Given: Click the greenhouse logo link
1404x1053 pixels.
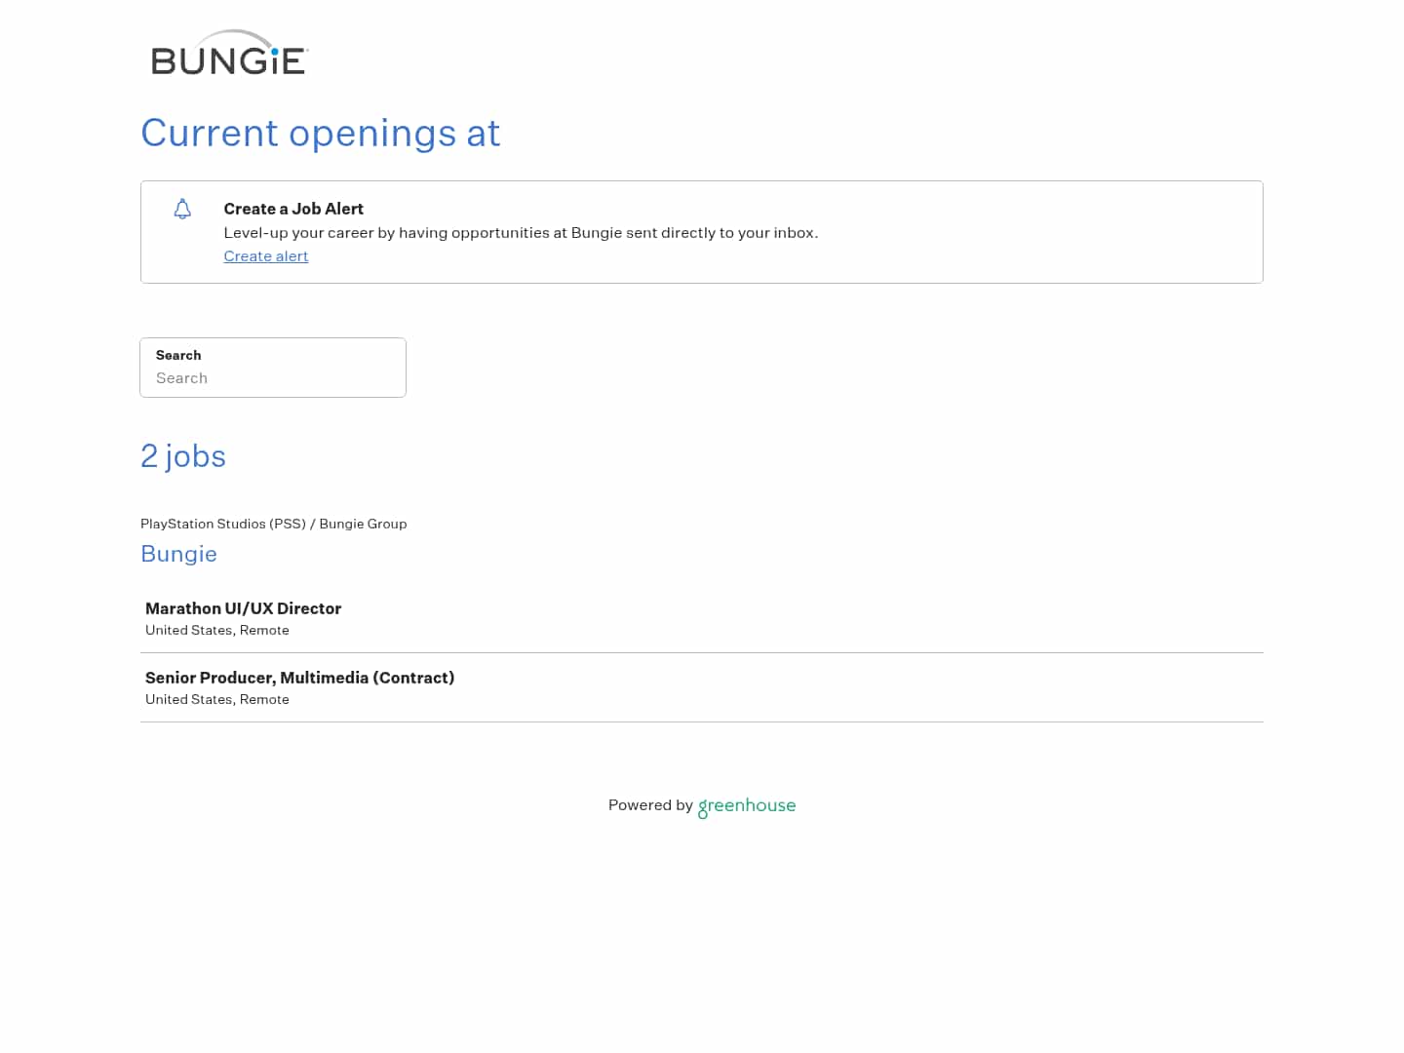Looking at the screenshot, I should (x=747, y=806).
